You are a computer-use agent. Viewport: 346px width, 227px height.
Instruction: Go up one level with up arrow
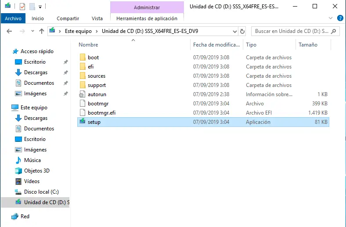[42, 31]
